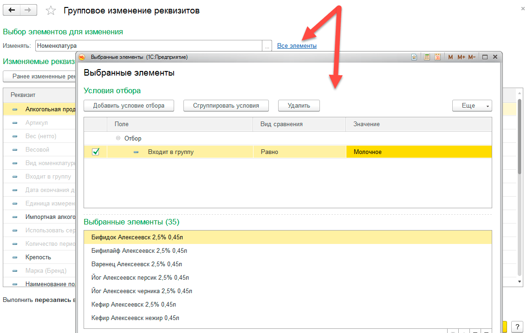Open favorites icon in the dialog title bar

tap(414, 57)
